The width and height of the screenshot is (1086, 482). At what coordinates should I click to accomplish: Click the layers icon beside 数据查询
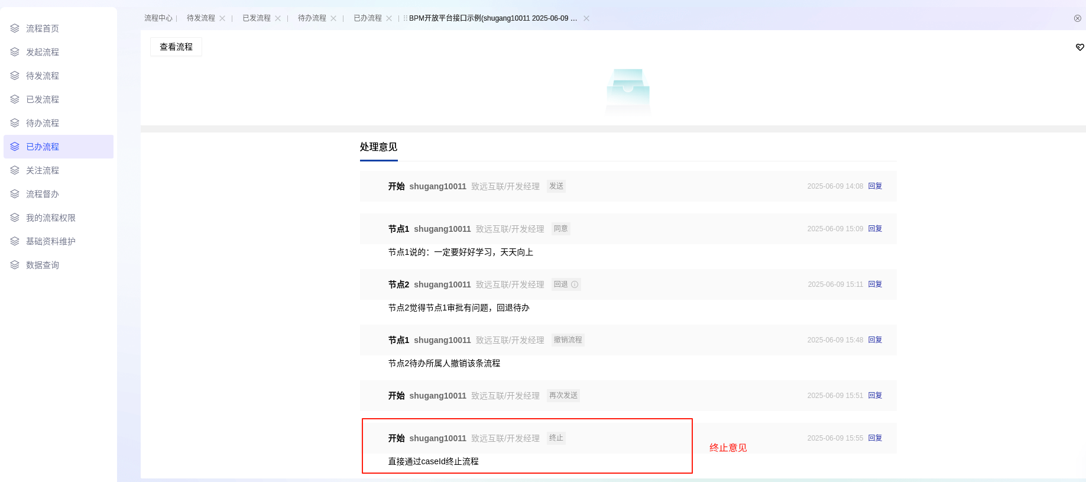coord(15,265)
